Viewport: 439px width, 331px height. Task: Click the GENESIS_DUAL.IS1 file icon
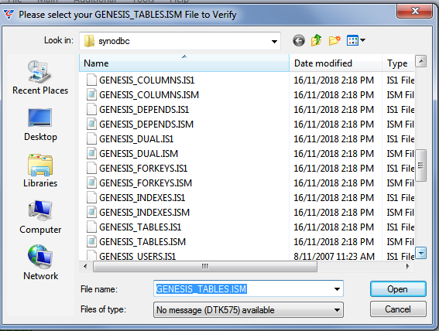click(91, 138)
